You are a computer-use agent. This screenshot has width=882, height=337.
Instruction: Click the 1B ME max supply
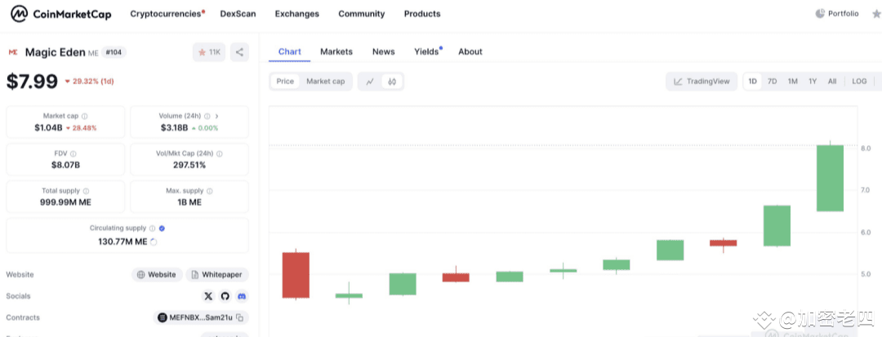(189, 202)
